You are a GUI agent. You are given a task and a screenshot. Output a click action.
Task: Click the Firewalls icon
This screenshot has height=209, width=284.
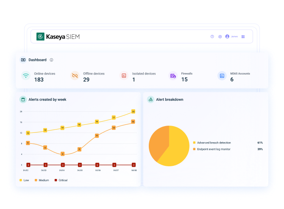173,76
